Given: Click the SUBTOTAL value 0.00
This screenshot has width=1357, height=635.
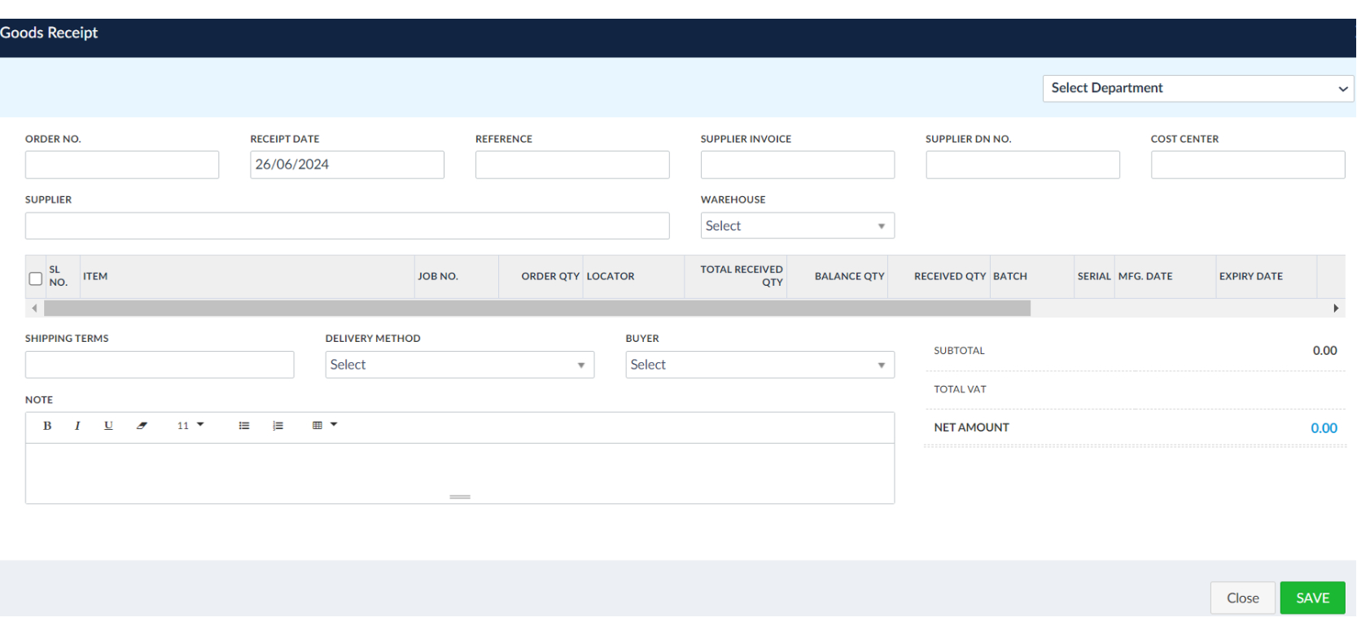Looking at the screenshot, I should tap(1324, 351).
